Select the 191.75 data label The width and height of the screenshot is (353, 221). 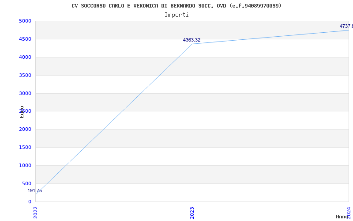[x=35, y=191]
